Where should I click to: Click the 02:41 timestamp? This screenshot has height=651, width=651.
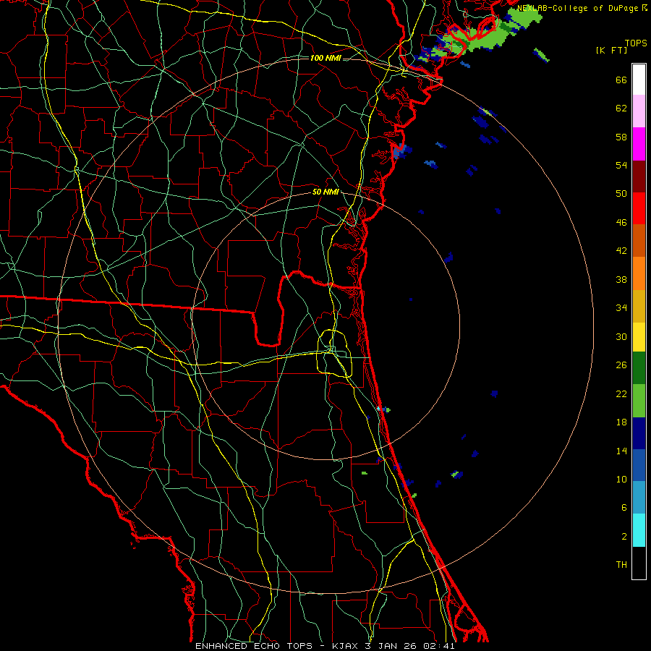click(439, 646)
